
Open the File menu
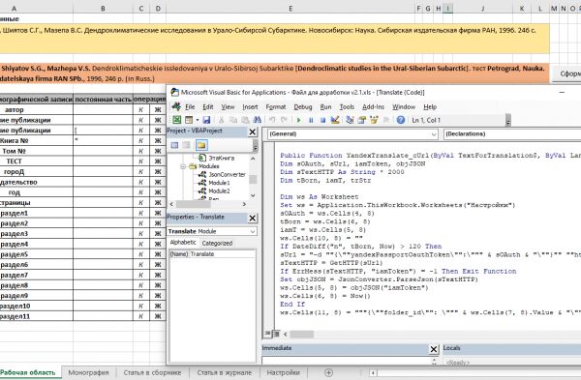[x=190, y=106]
